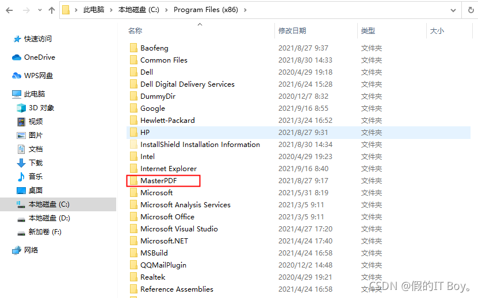Open 图片 folder in the sidebar

(36, 135)
